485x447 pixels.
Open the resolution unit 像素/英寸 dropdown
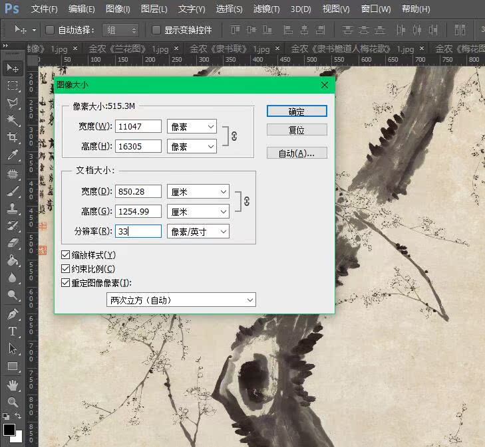click(x=198, y=232)
